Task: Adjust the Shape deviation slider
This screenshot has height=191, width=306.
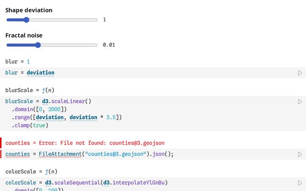Action: click(x=27, y=20)
